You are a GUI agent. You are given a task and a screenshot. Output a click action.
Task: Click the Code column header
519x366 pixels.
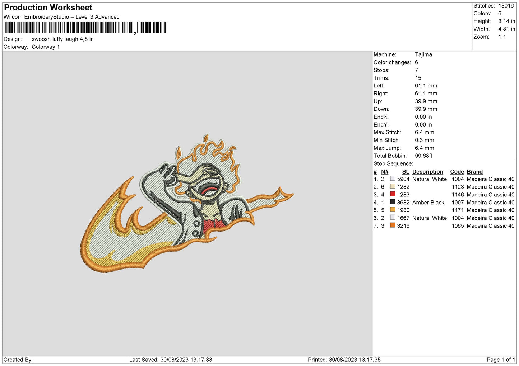[x=457, y=172]
